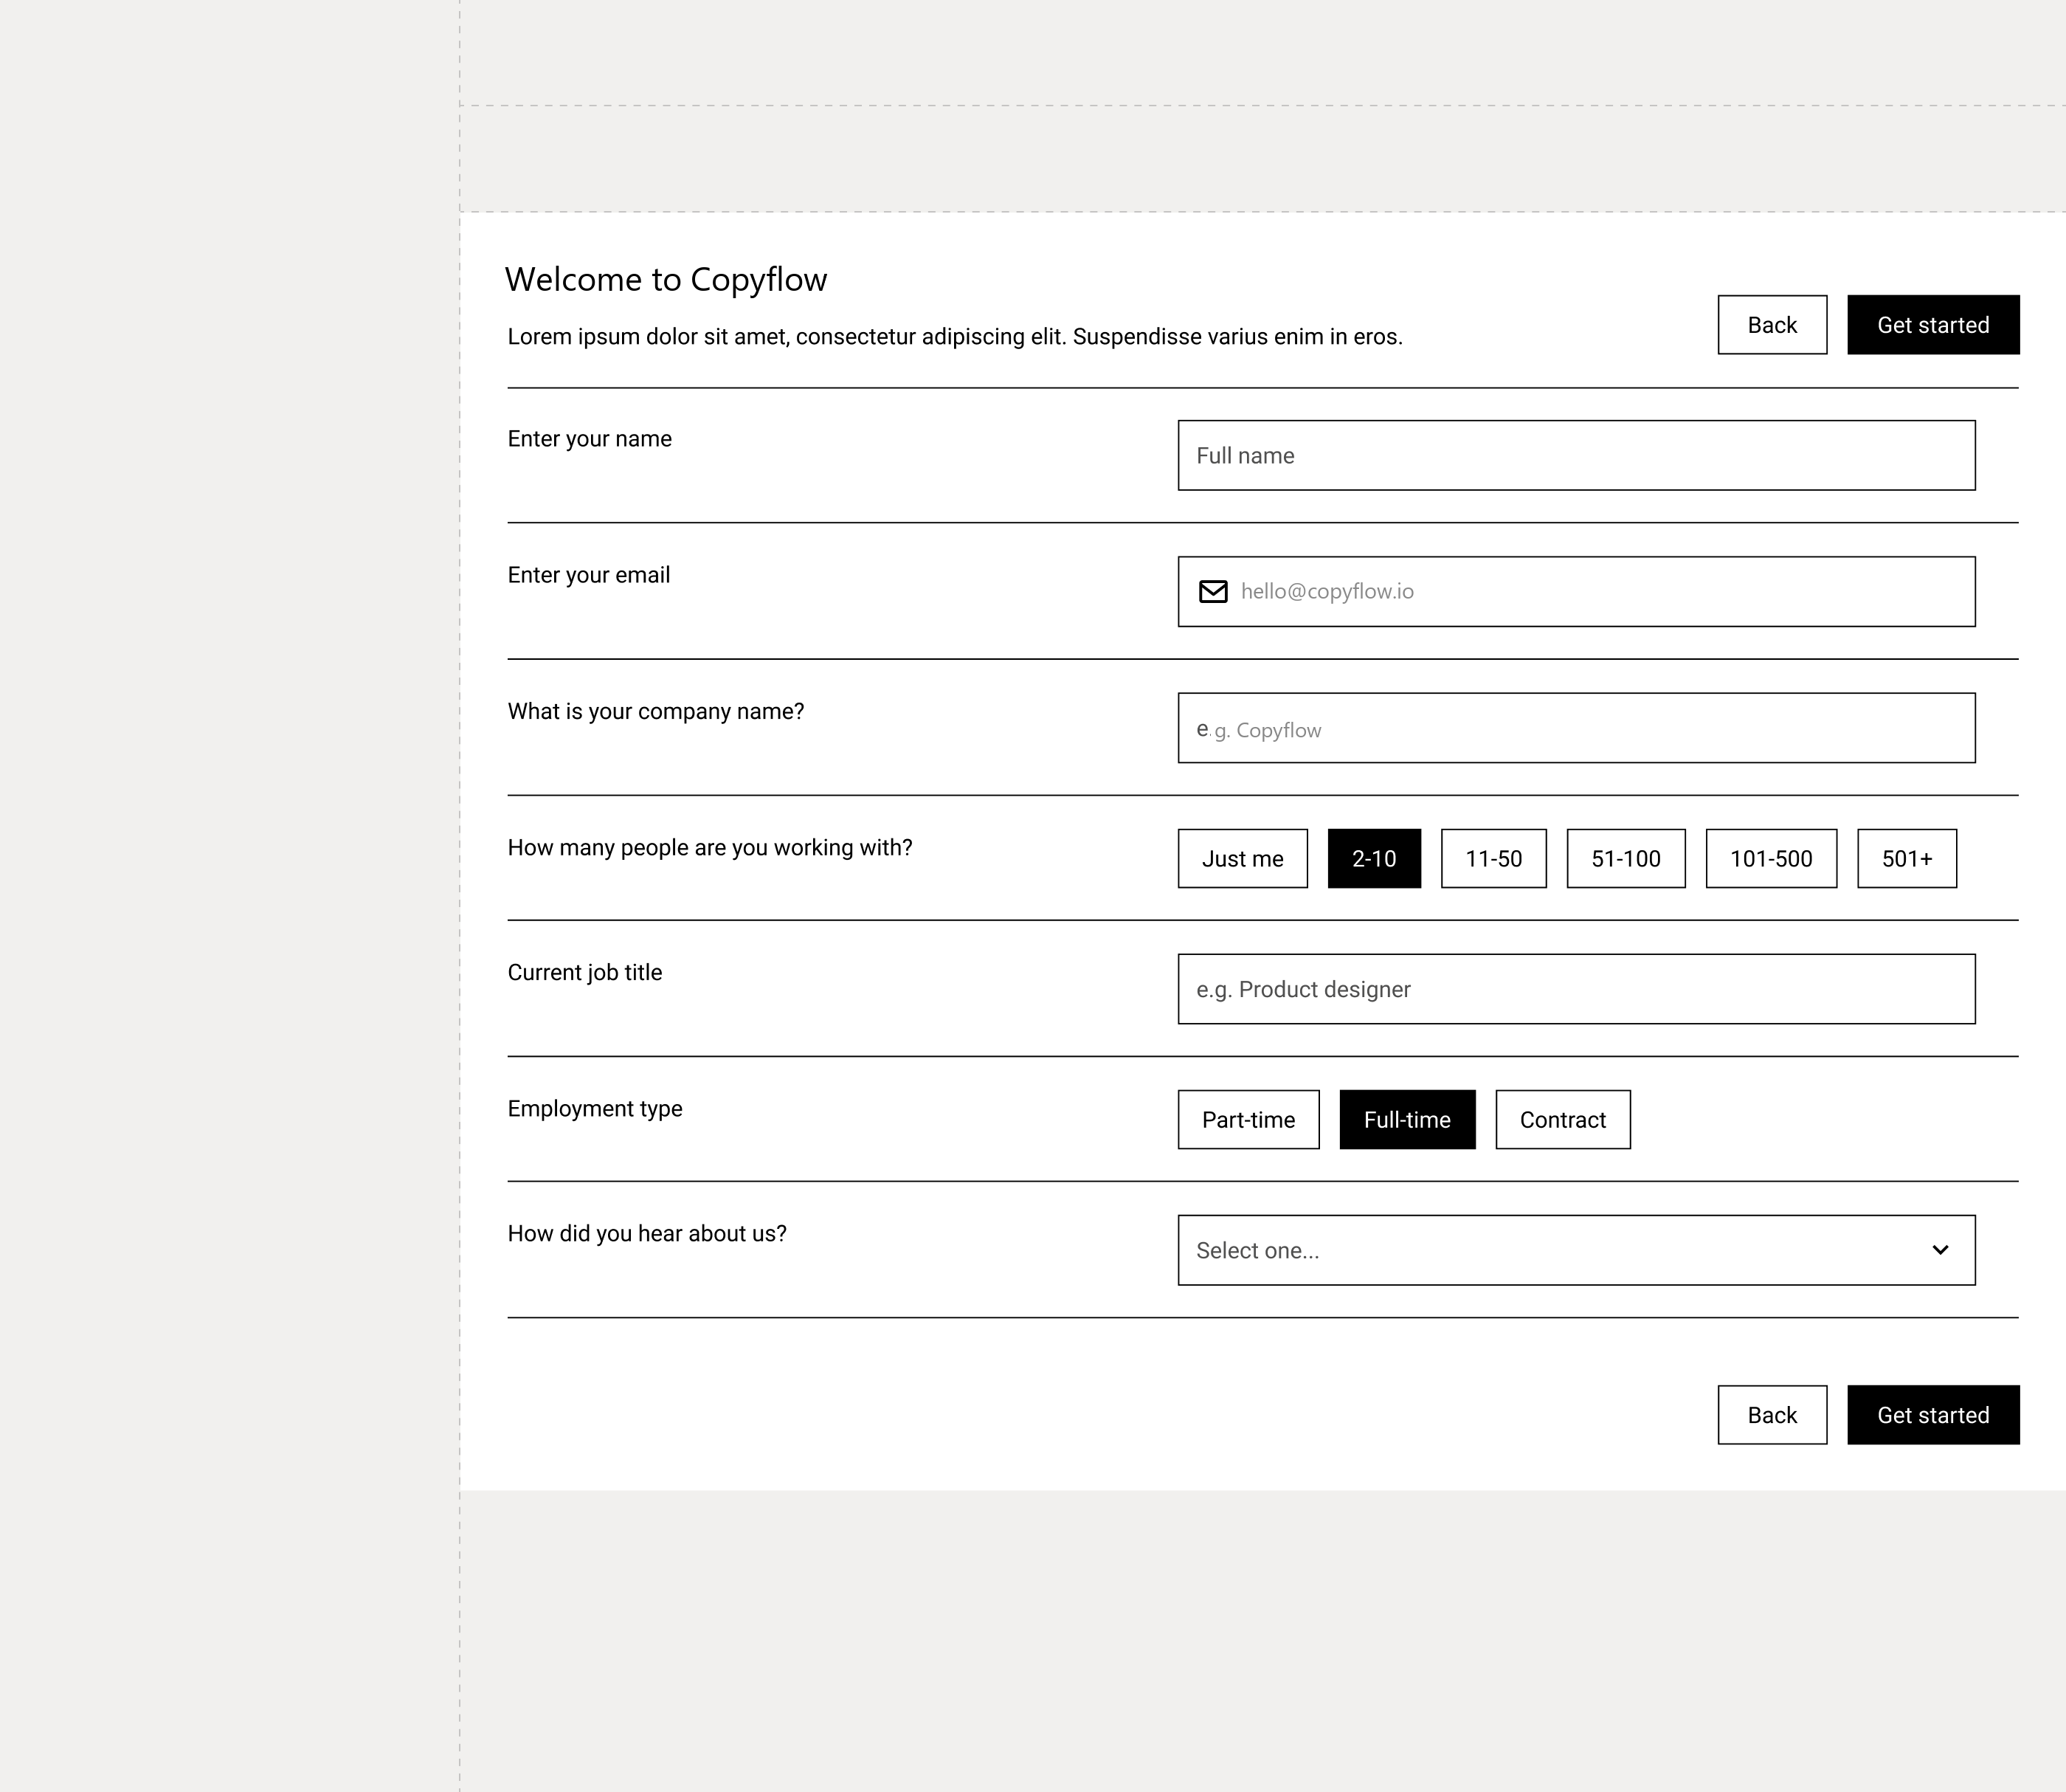Click the top Back button
The height and width of the screenshot is (1792, 2066).
1772,324
